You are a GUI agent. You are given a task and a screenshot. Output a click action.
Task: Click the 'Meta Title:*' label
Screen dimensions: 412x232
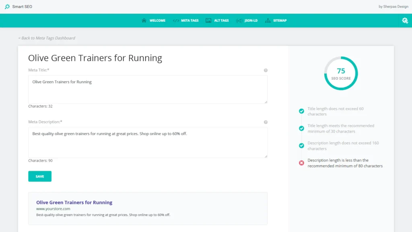(39, 70)
